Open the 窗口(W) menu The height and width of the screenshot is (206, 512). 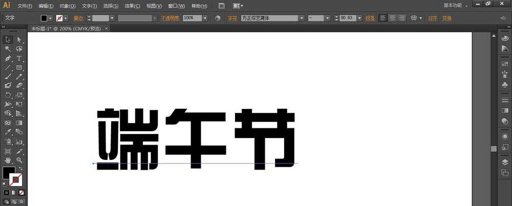click(176, 6)
